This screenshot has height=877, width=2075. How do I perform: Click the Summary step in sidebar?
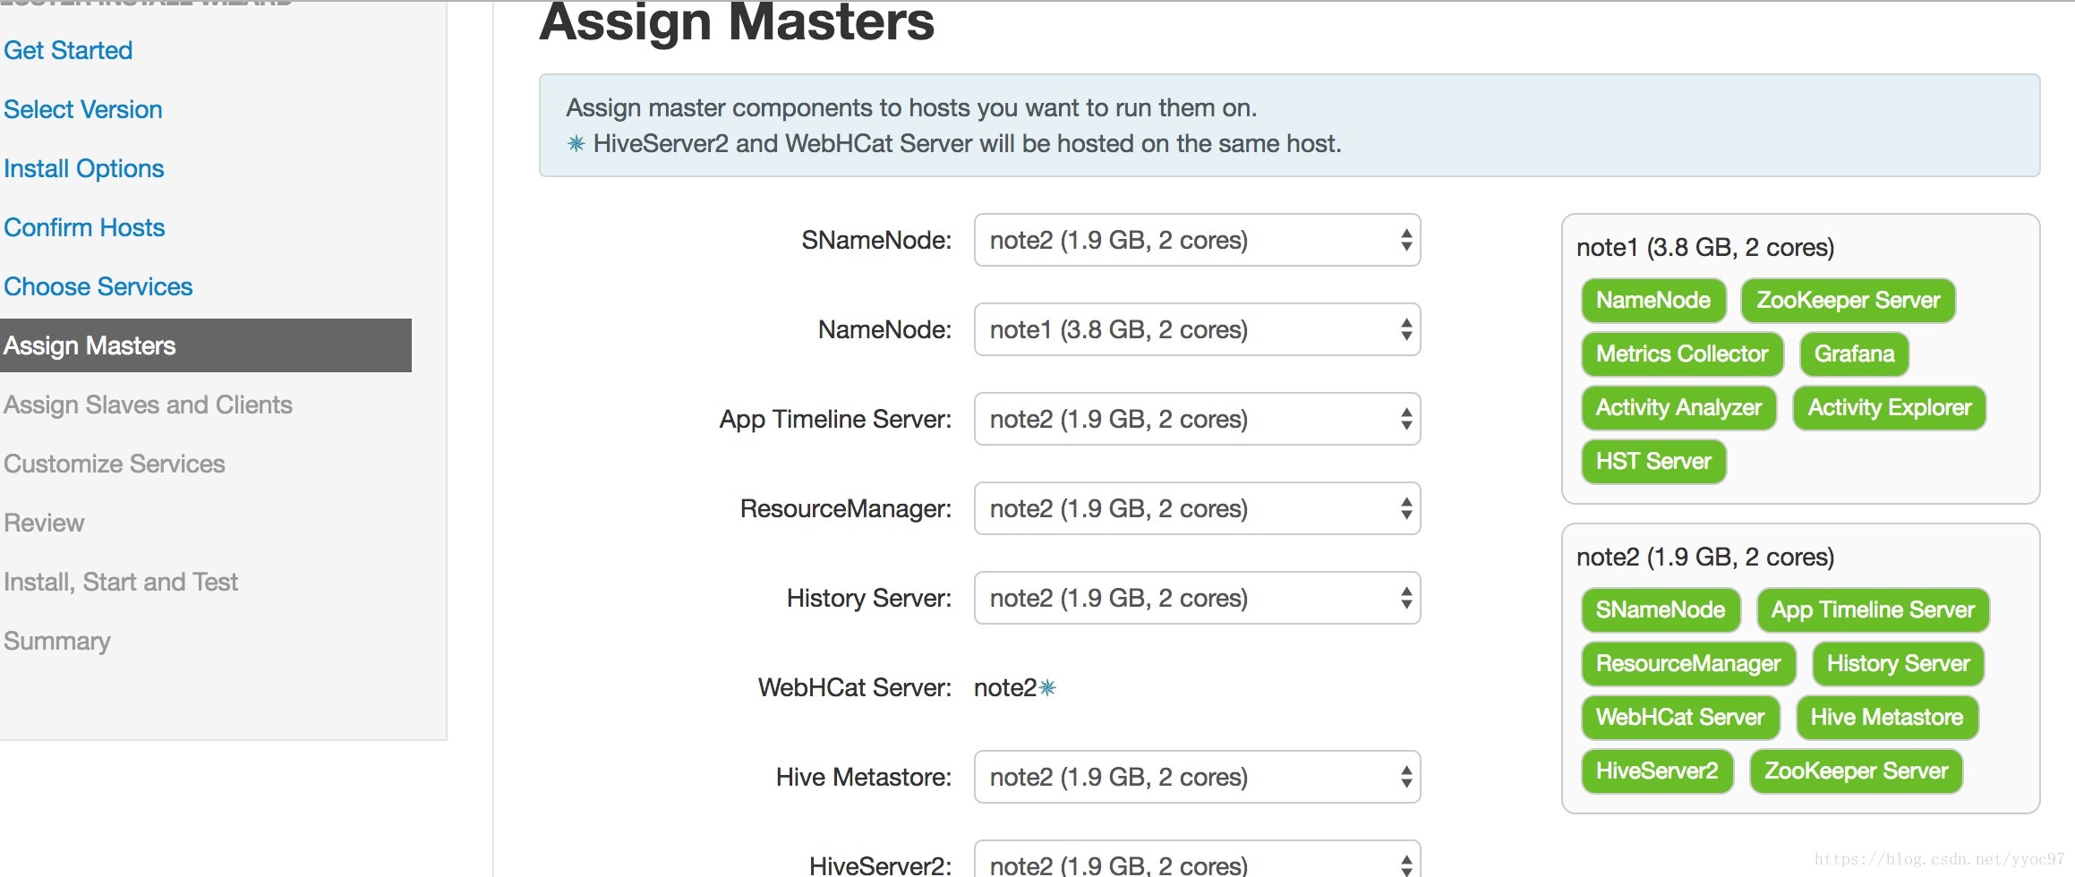tap(57, 641)
